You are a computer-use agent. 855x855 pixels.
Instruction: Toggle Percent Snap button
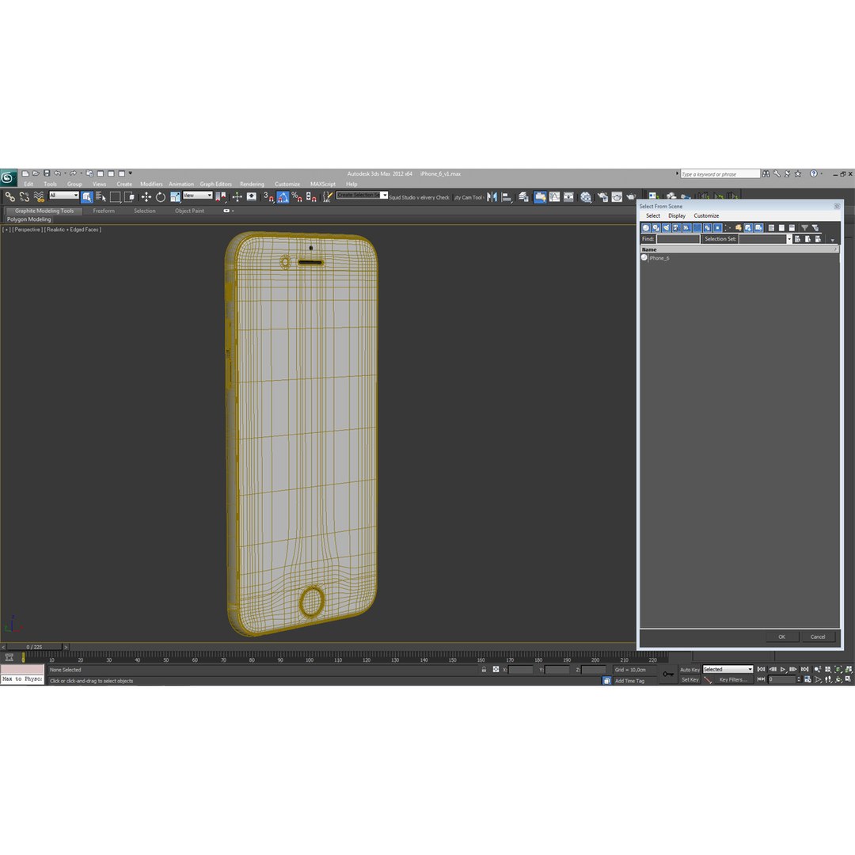297,197
